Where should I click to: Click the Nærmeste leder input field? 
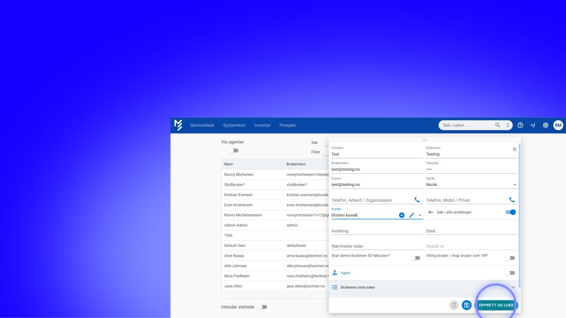[x=377, y=246]
